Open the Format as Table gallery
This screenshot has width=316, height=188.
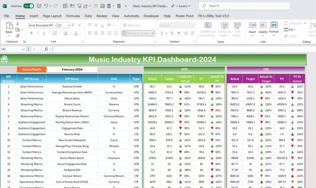pyautogui.click(x=224, y=30)
